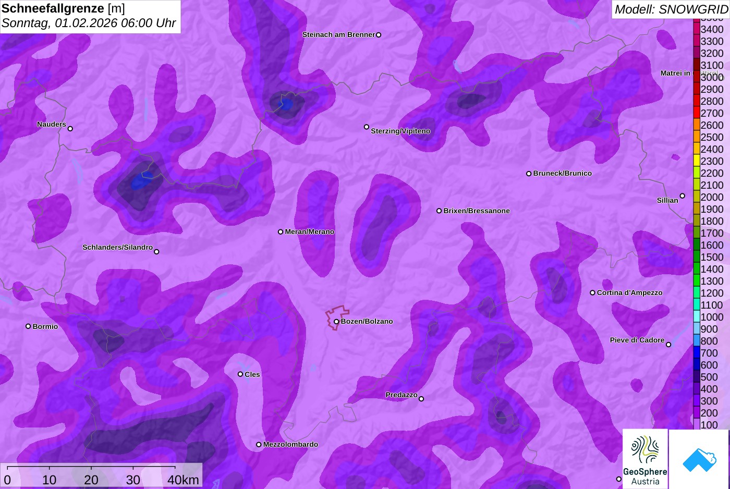Click the Steinach am Brenner city marker
The height and width of the screenshot is (489, 730).
pyautogui.click(x=379, y=35)
